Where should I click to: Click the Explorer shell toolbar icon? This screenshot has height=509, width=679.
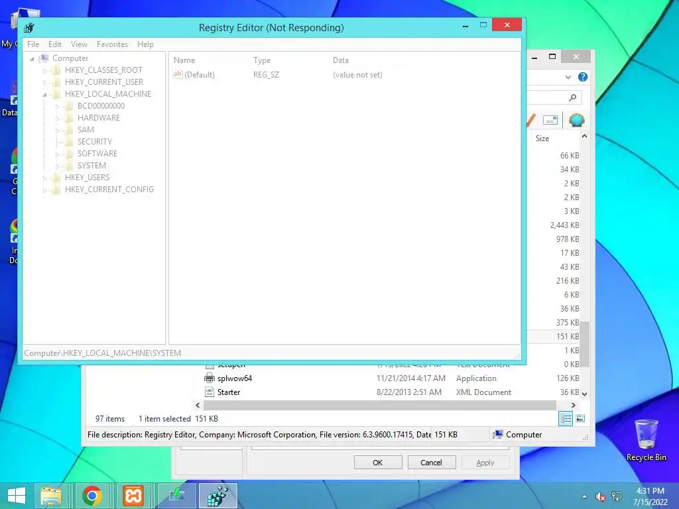tap(576, 120)
